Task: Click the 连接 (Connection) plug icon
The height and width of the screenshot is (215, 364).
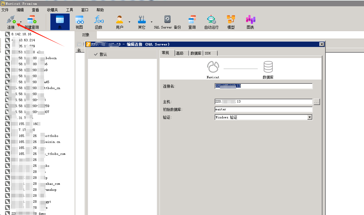Action: coord(11,20)
